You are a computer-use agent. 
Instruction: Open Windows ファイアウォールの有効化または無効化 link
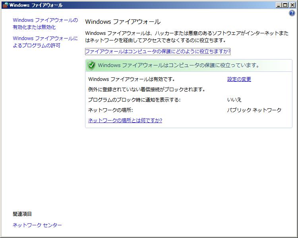(x=45, y=23)
